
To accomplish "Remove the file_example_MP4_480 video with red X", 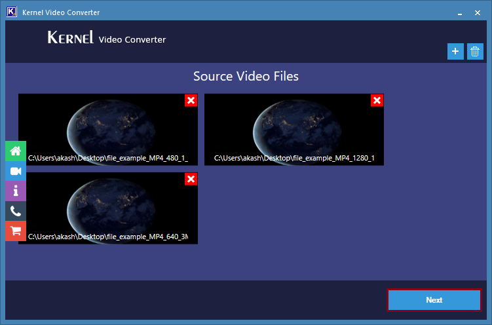I will click(x=191, y=100).
